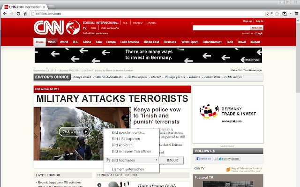Image resolution: width=300 pixels, height=187 pixels.
Task: Reload the page with the refresh icon
Action: pos(18,14)
